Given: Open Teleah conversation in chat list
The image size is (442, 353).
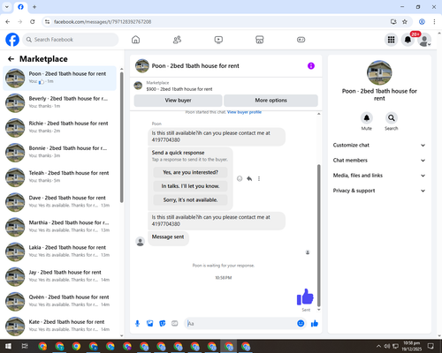Looking at the screenshot, I should click(x=60, y=177).
